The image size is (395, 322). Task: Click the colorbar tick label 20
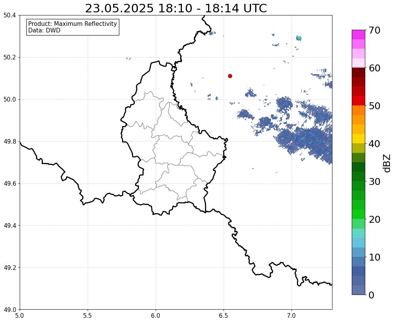(x=375, y=219)
